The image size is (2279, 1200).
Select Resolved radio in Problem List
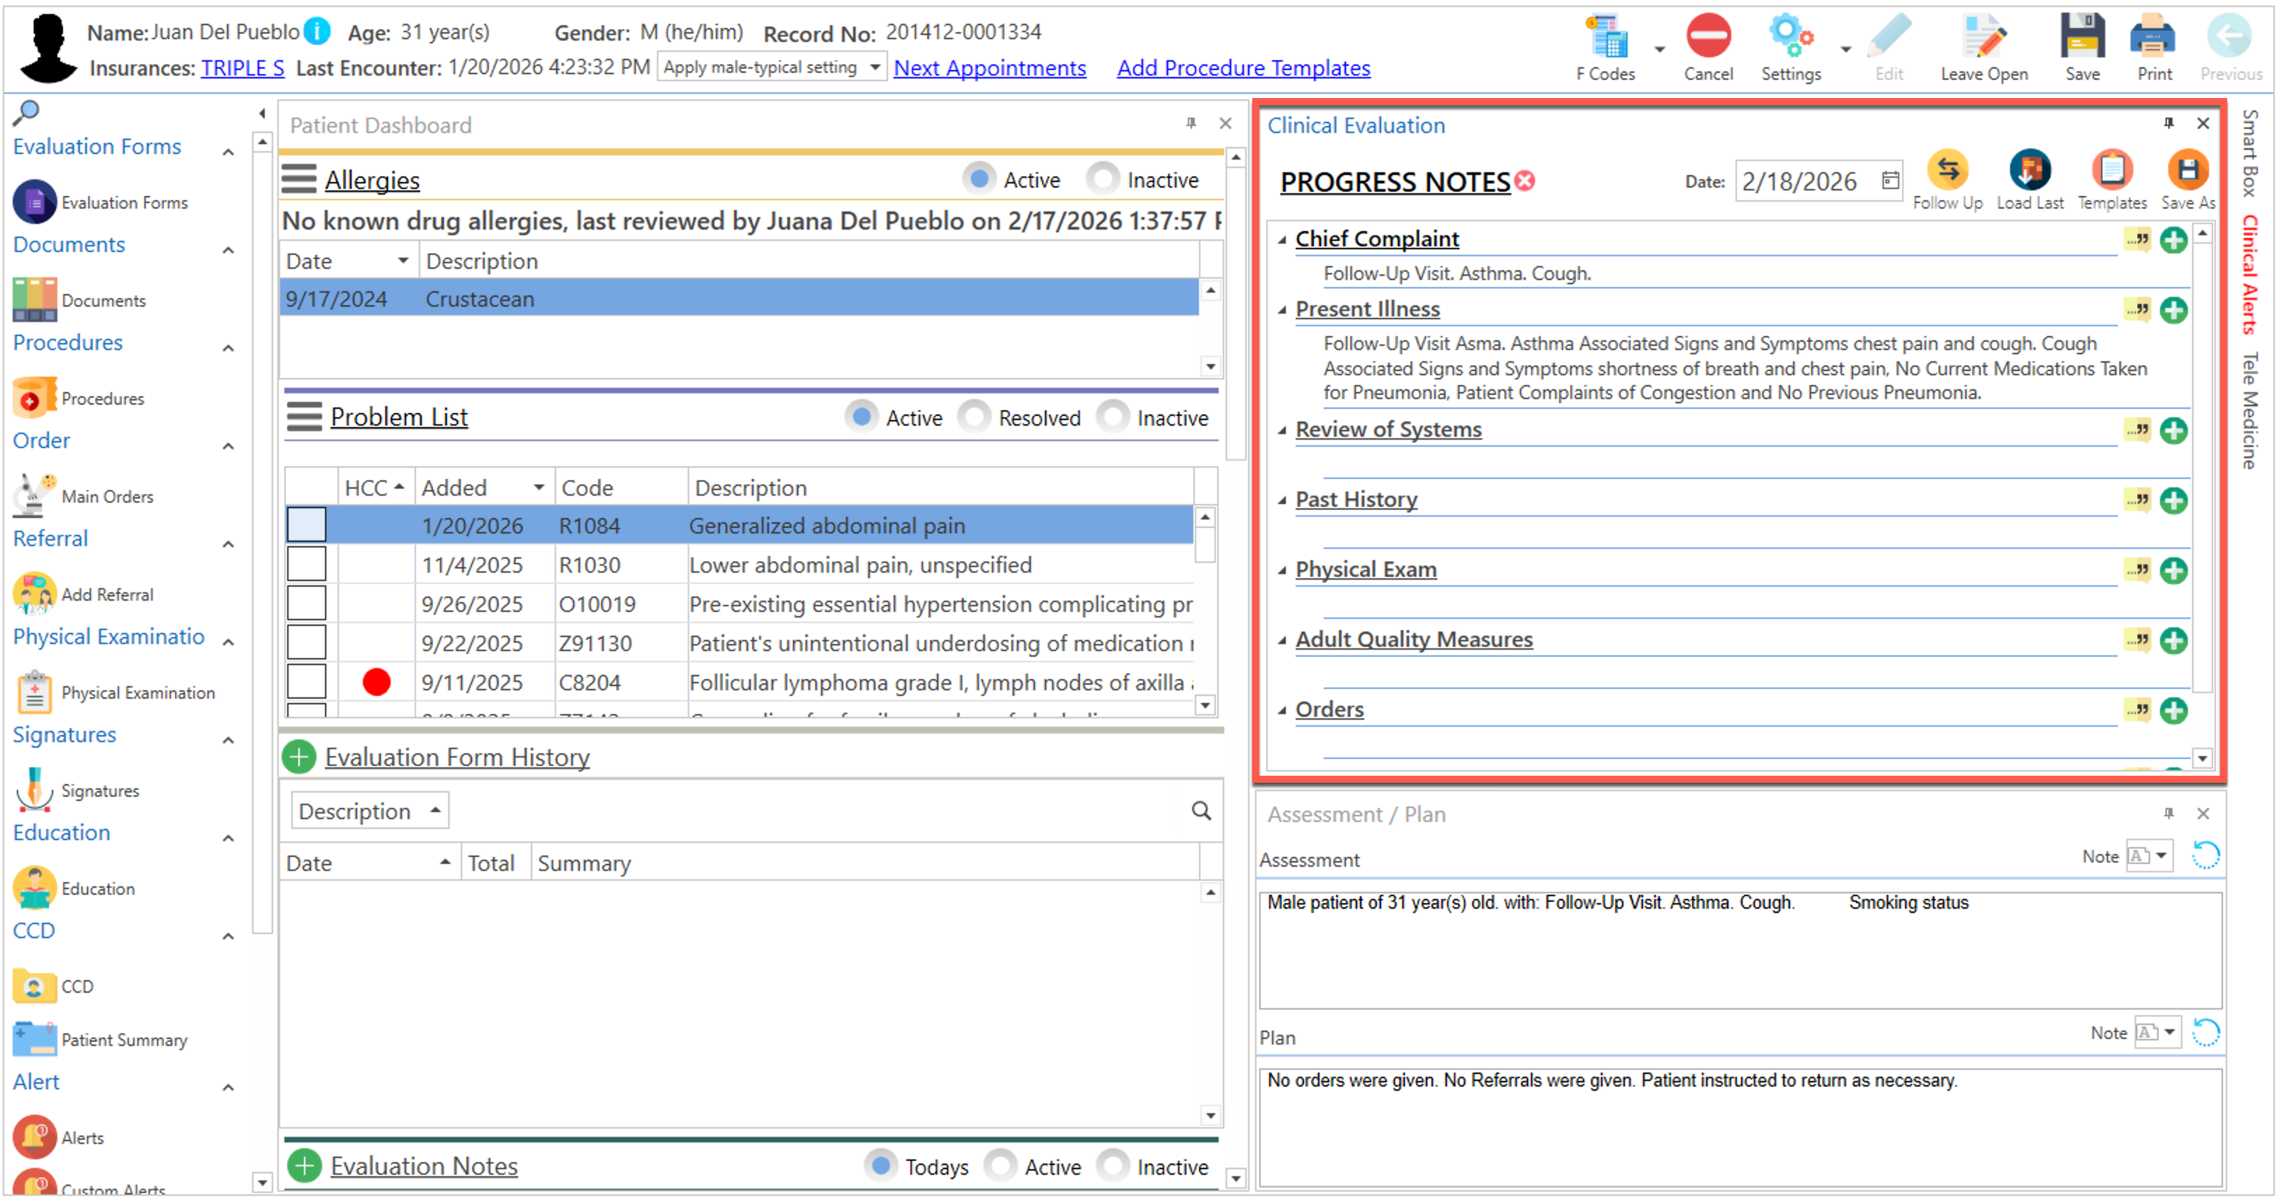(974, 417)
